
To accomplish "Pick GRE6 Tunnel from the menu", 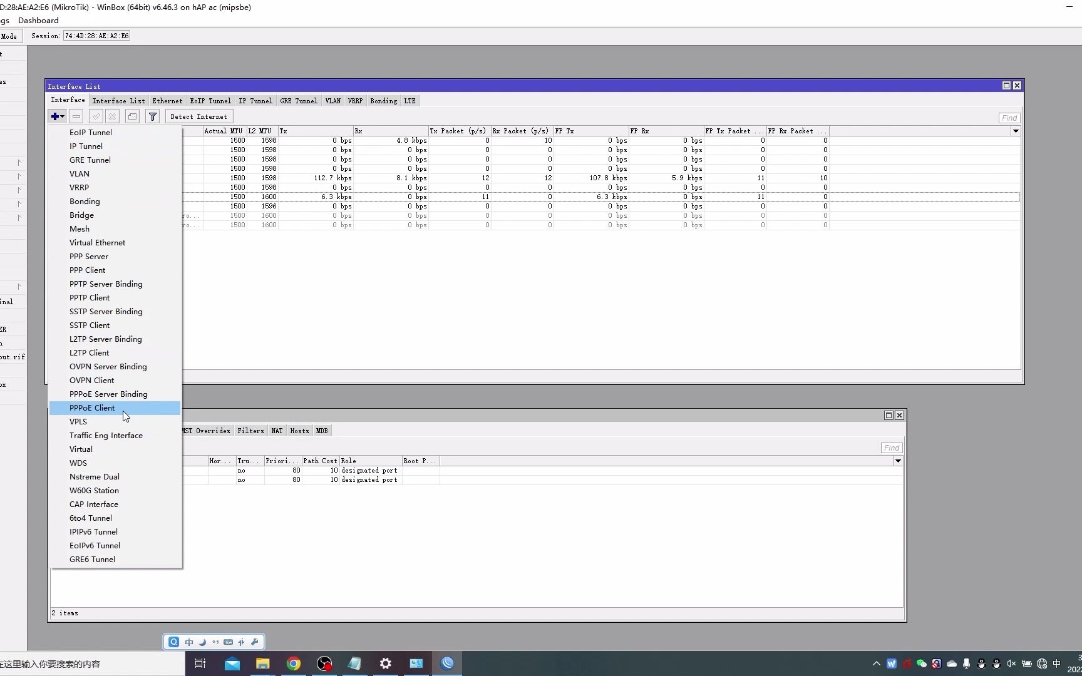I will coord(115,560).
